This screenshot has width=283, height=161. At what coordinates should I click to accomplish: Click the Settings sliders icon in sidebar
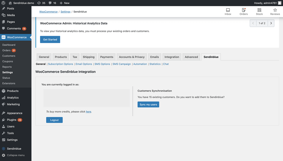pyautogui.click(x=4, y=140)
